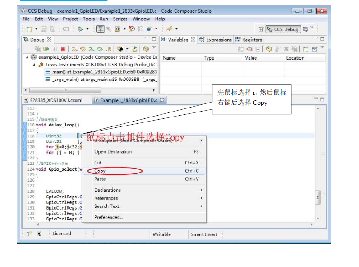The height and width of the screenshot is (267, 359).
Task: Switch to the Expressions tab
Action: click(216, 40)
